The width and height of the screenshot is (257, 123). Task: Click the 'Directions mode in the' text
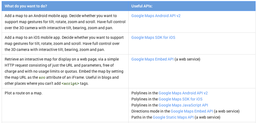151,111
